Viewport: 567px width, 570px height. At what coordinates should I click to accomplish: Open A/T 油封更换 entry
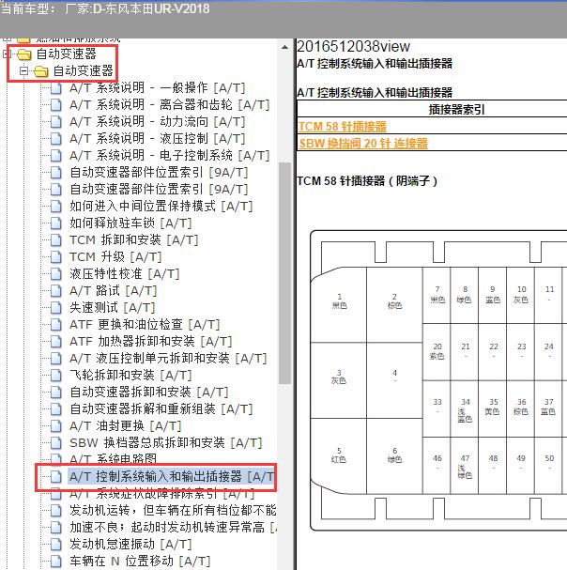point(126,426)
